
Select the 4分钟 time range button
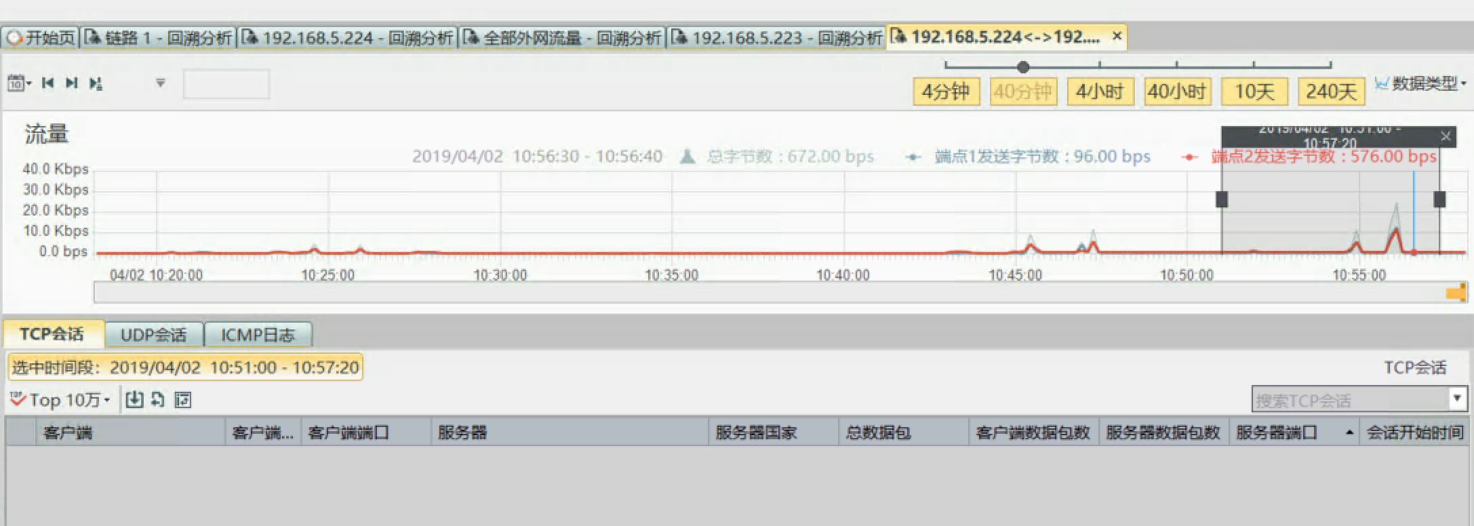(x=946, y=92)
